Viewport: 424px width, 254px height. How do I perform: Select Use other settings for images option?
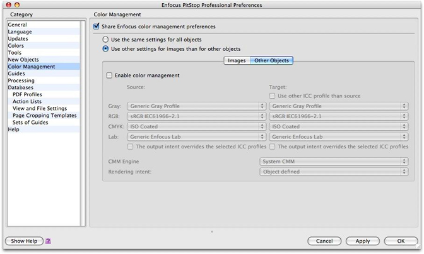tap(105, 49)
